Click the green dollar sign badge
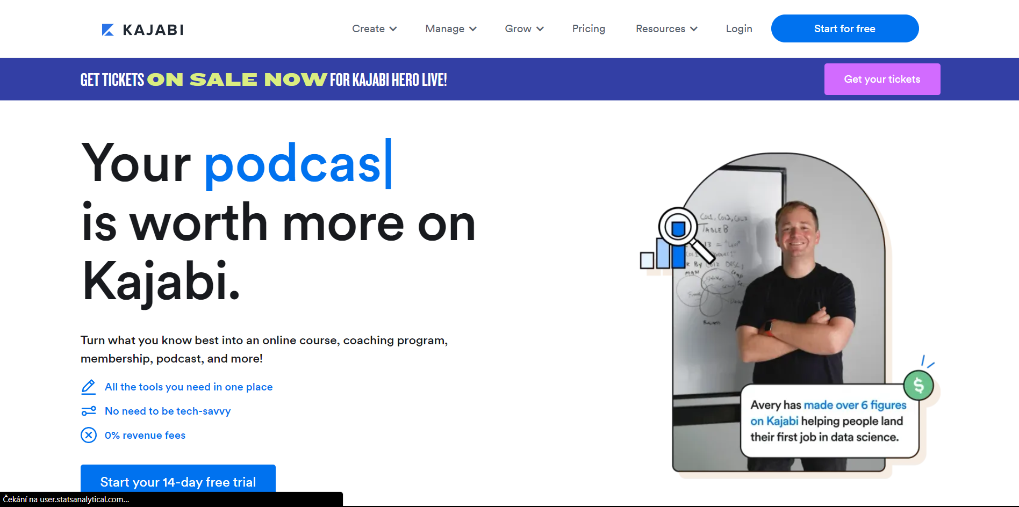Image resolution: width=1019 pixels, height=507 pixels. pos(919,385)
